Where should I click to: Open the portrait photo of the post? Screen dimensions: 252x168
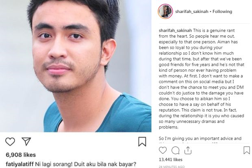(x=76, y=66)
